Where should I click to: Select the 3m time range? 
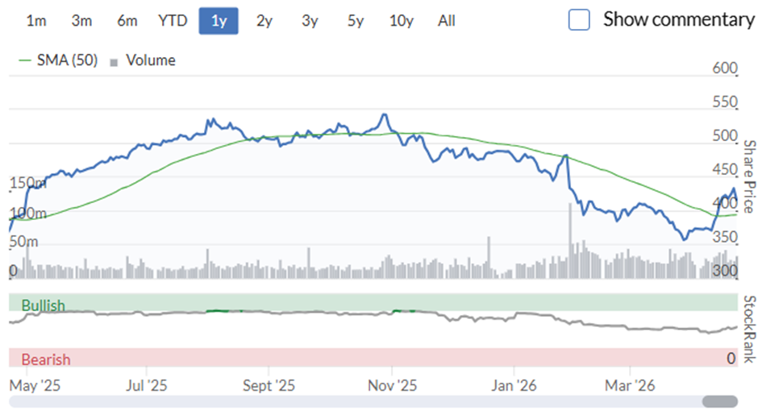pyautogui.click(x=81, y=21)
